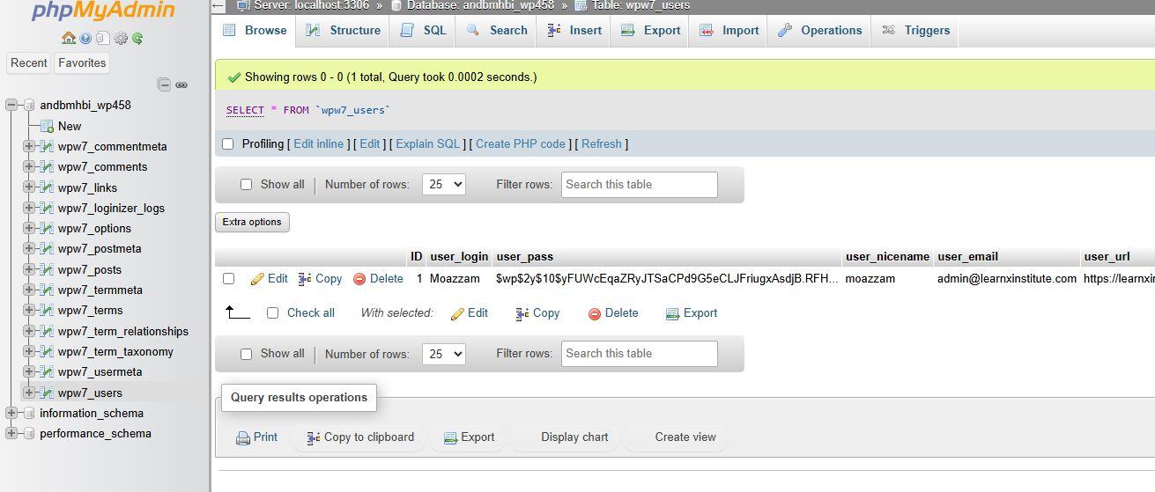1155x492 pixels.
Task: Click the Explain SQL link
Action: 428,143
